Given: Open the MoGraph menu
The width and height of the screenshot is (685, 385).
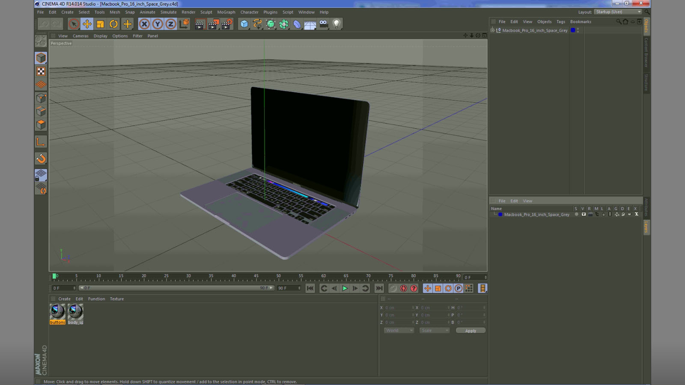Looking at the screenshot, I should 226,12.
